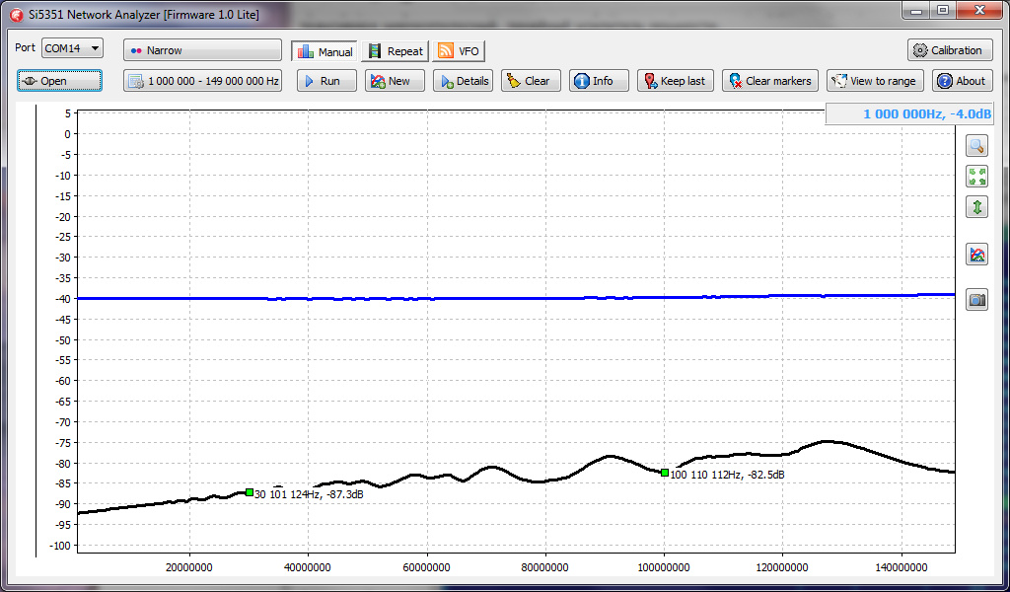
Task: Select the green marker at 100 110 112Hz
Action: [665, 473]
